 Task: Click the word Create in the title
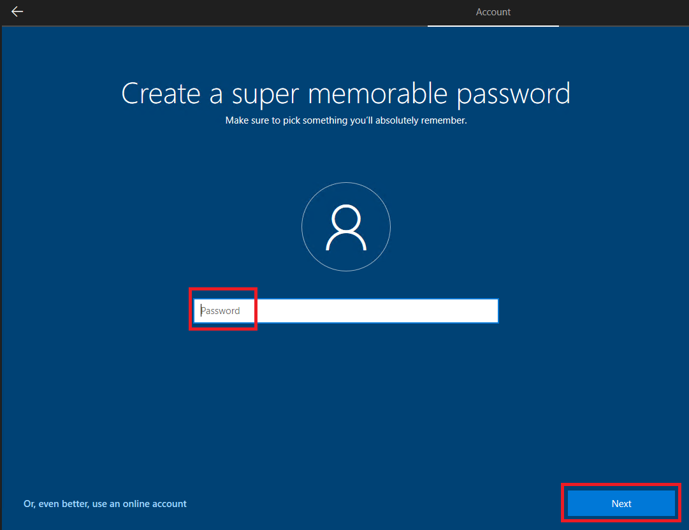click(161, 94)
